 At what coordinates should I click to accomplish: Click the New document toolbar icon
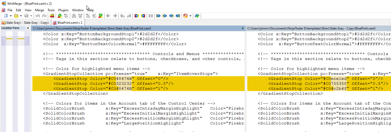[x=6, y=16]
